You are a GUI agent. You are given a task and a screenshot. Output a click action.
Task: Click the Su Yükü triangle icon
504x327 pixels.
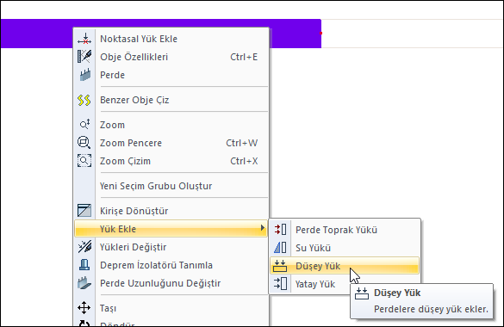[x=280, y=248]
